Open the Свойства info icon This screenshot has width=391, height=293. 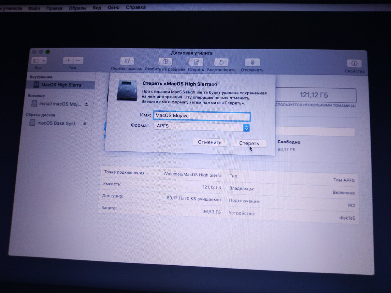(x=354, y=63)
